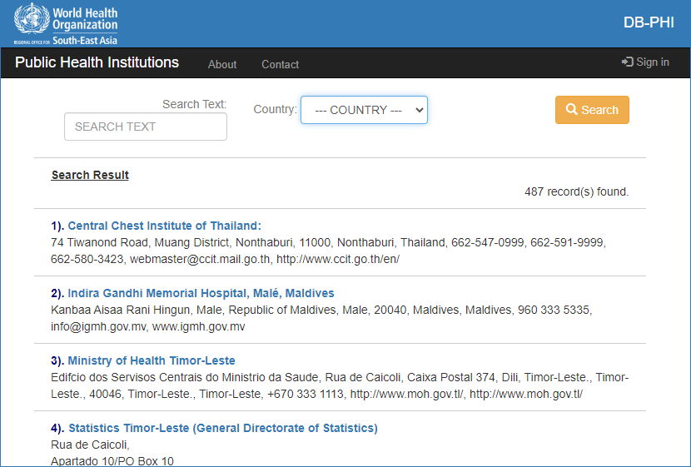Open Statistics Timor-Leste General Directorate result
Screen dimensions: 691x467
(222, 428)
